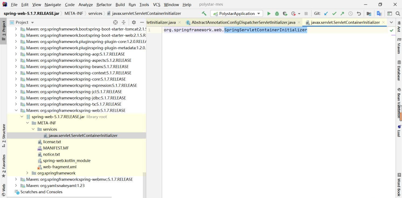The width and height of the screenshot is (402, 198).
Task: Click the grayed-out Stop button
Action: click(x=306, y=13)
